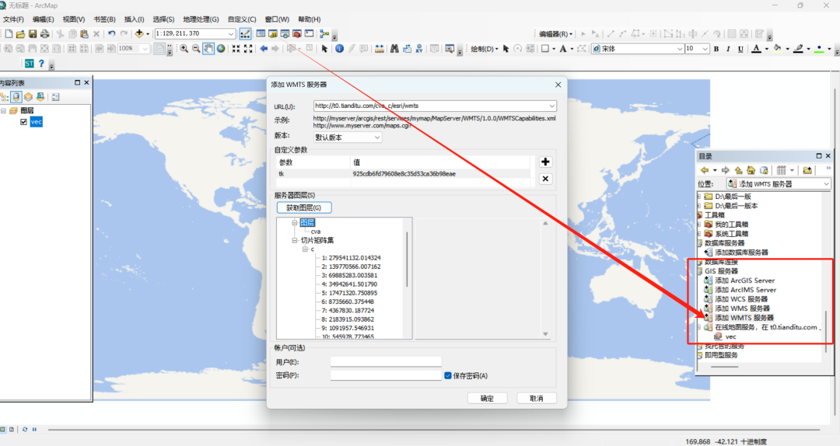The height and width of the screenshot is (446, 840).
Task: Click the plus icon to add parameter
Action: pos(545,162)
